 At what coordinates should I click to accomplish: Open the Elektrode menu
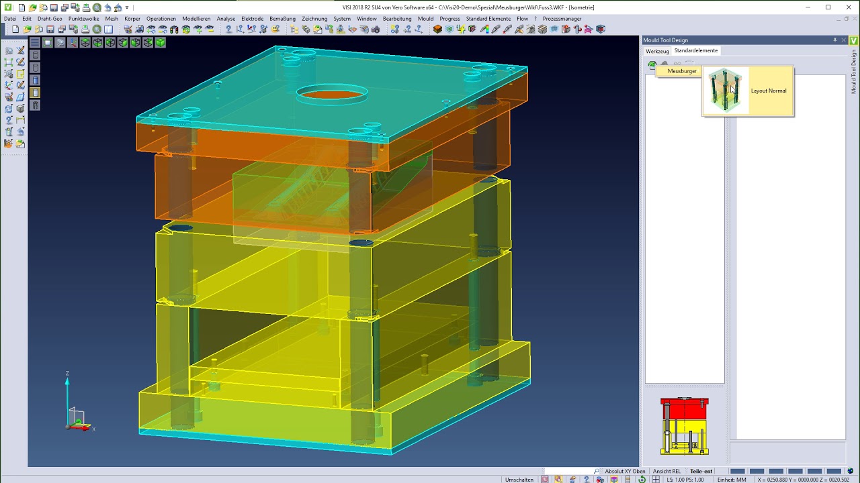[x=253, y=19]
